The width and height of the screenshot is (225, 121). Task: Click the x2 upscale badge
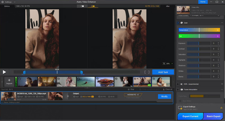(x=93, y=97)
